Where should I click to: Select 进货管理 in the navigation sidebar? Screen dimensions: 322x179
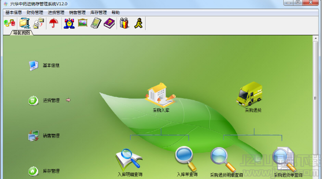coord(51,100)
